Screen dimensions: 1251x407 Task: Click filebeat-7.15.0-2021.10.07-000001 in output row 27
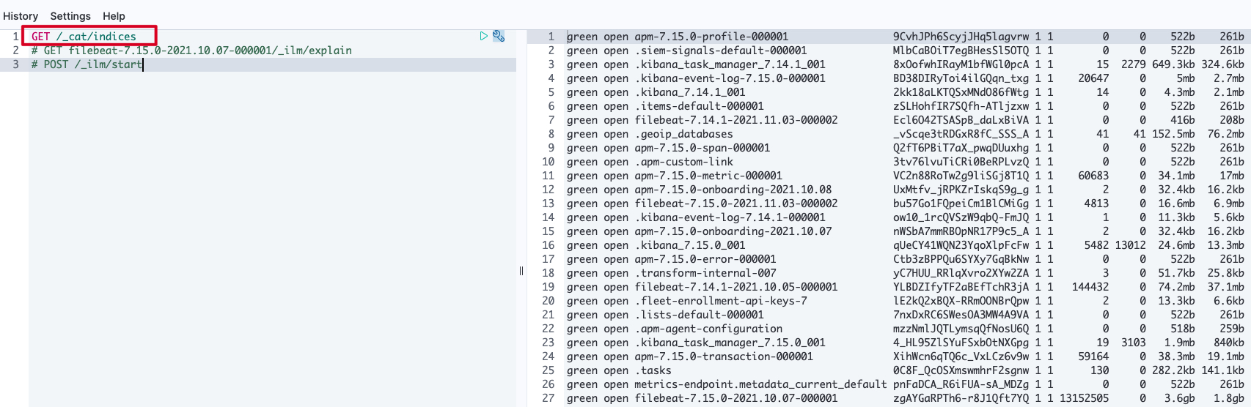(x=736, y=398)
